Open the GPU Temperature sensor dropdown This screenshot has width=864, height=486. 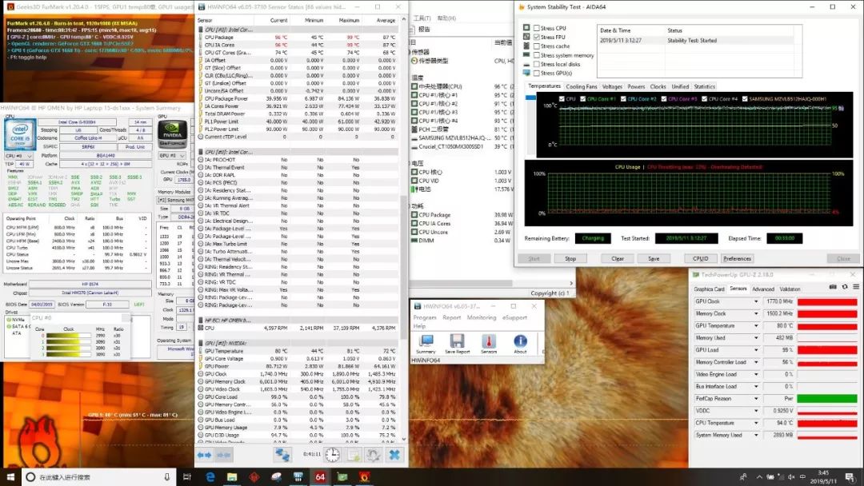[x=757, y=326]
